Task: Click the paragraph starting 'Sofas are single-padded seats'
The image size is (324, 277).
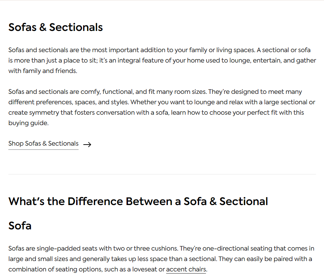Action: 162,259
